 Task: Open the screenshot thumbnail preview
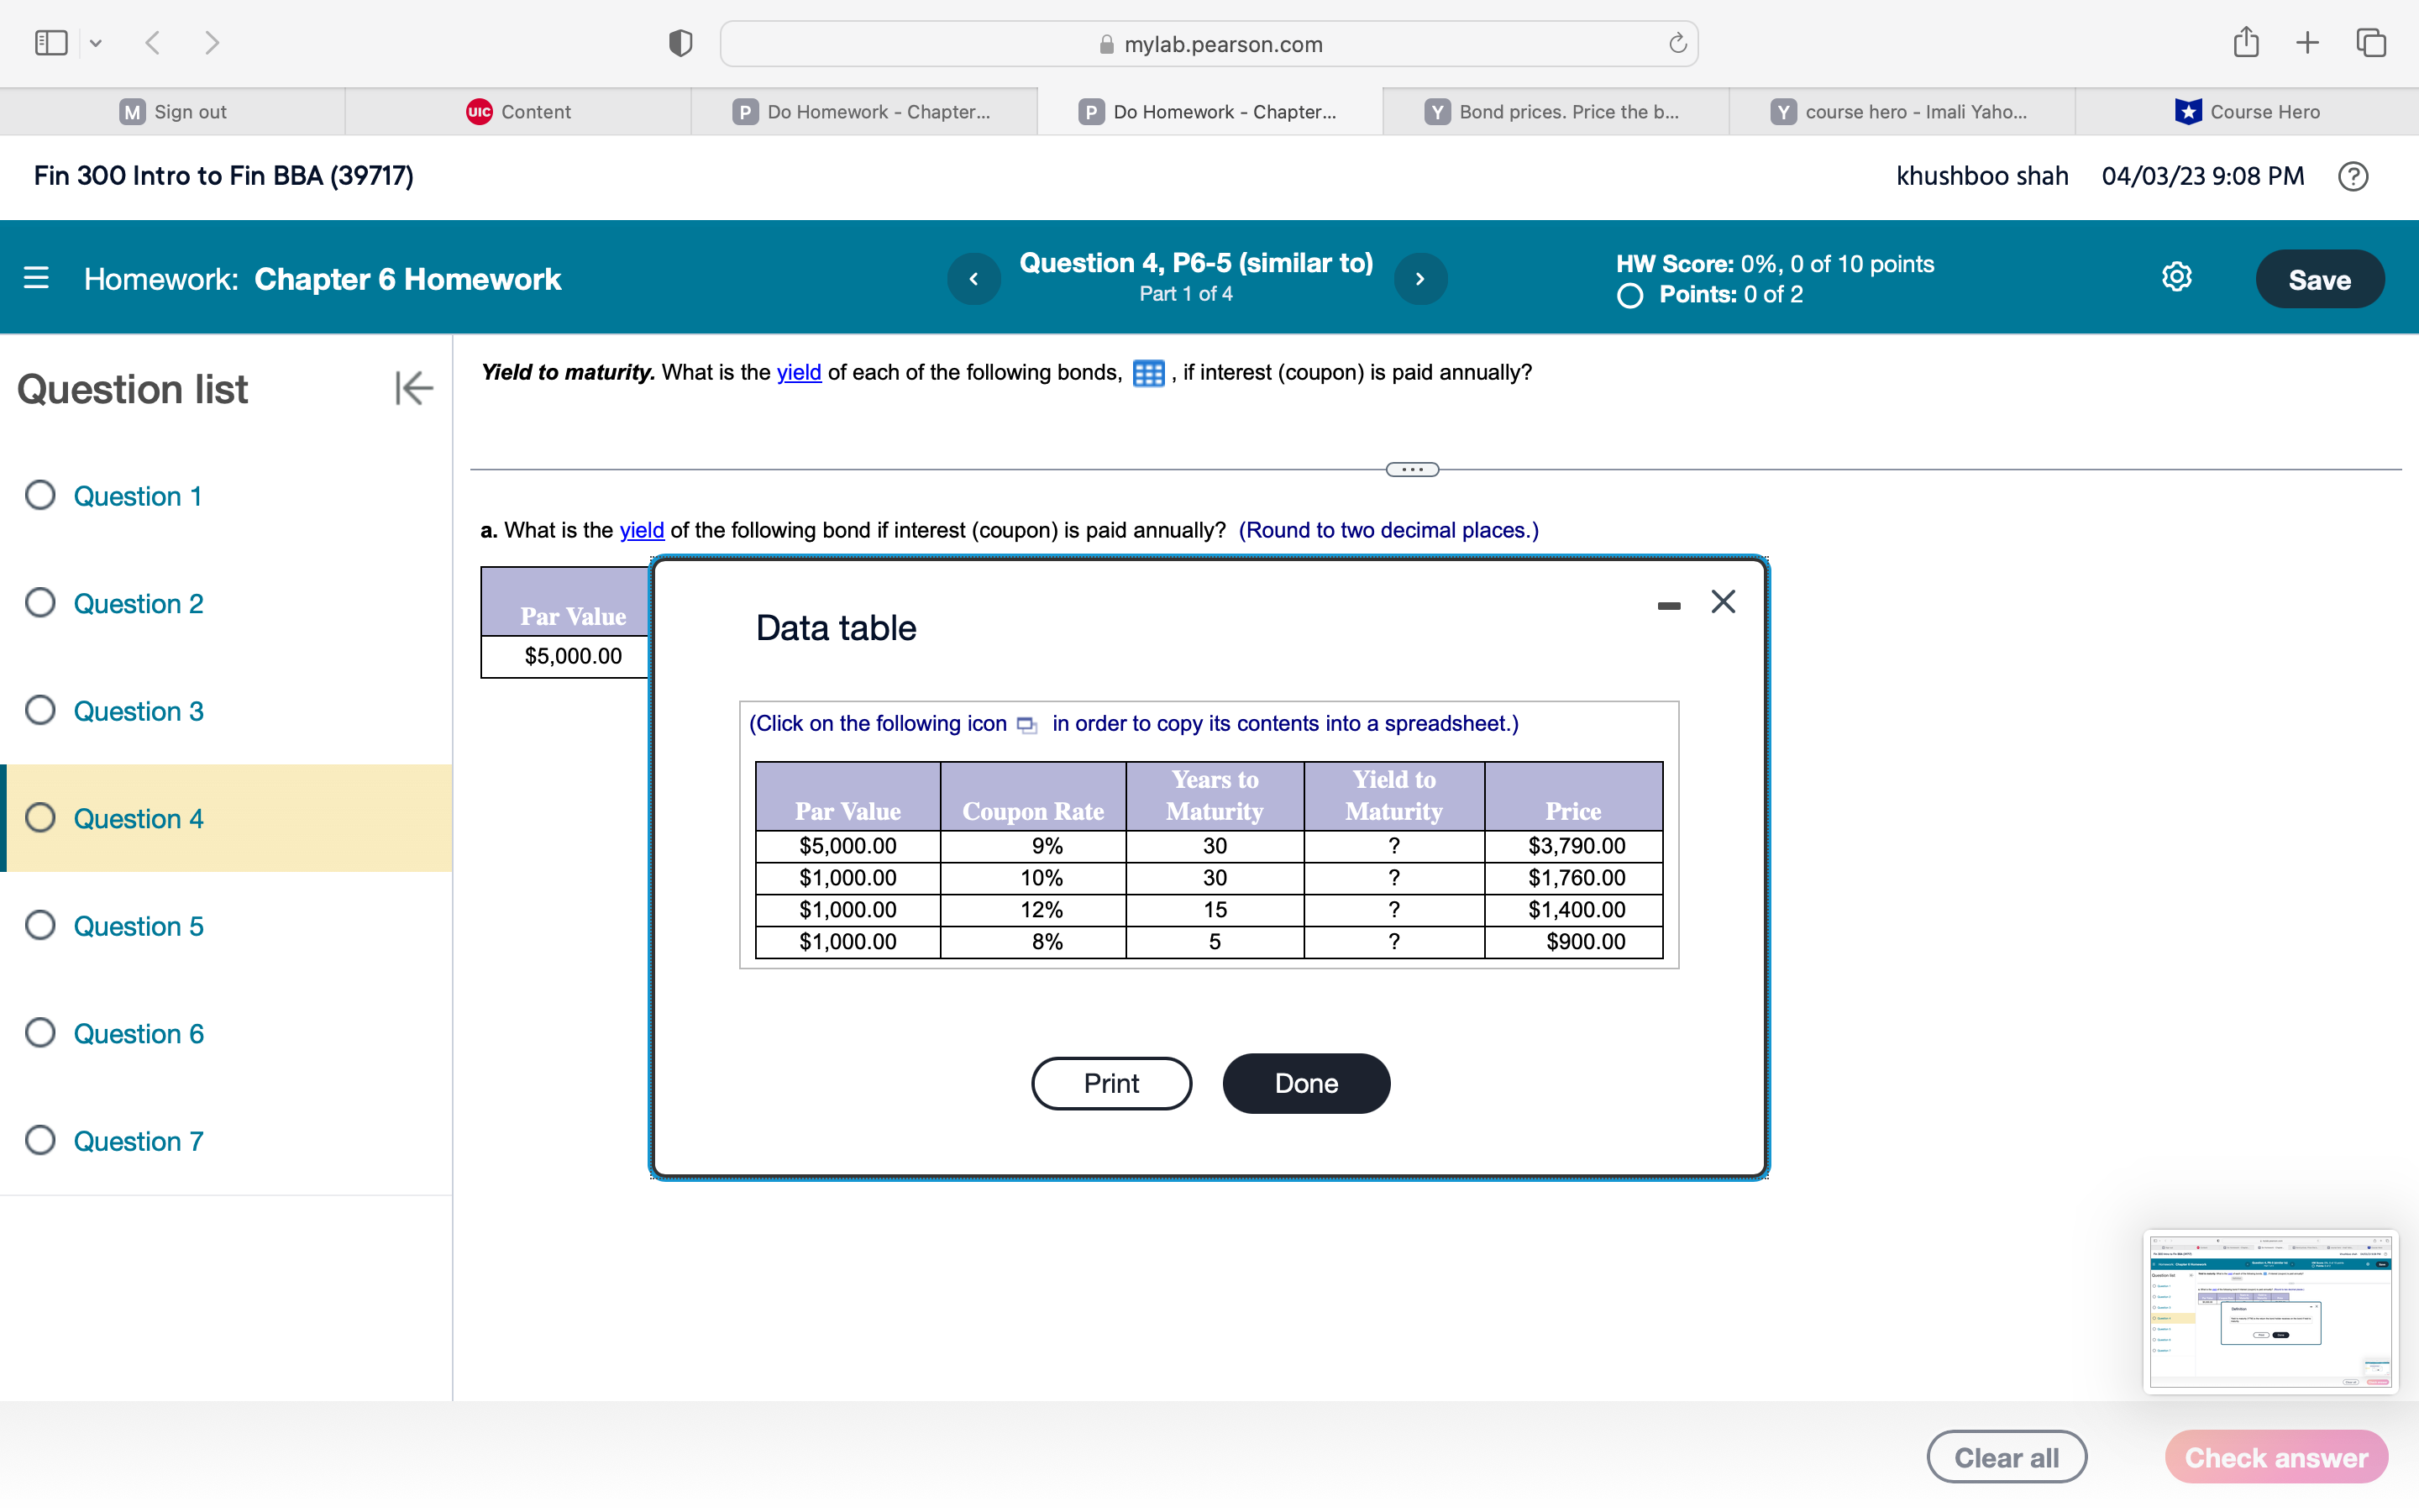pyautogui.click(x=2269, y=1311)
